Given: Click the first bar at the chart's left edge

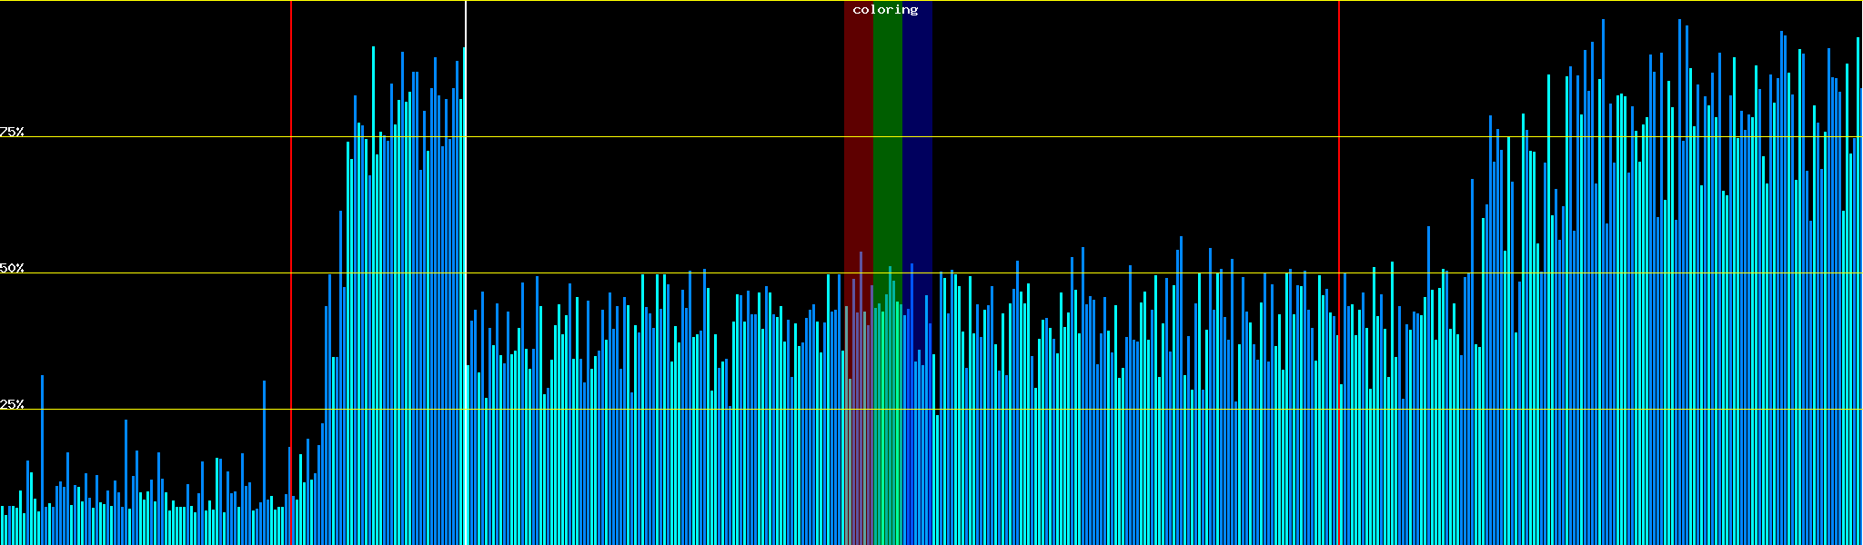Looking at the screenshot, I should click(2, 525).
